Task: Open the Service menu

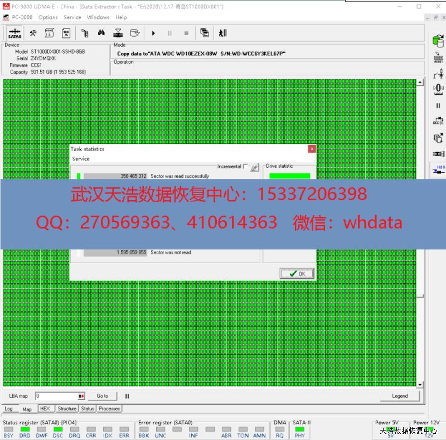Action: 72,17
